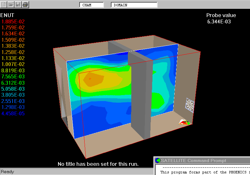Select the 1.007E-02 yellow legend value
This screenshot has height=175, width=250.
[x=13, y=64]
